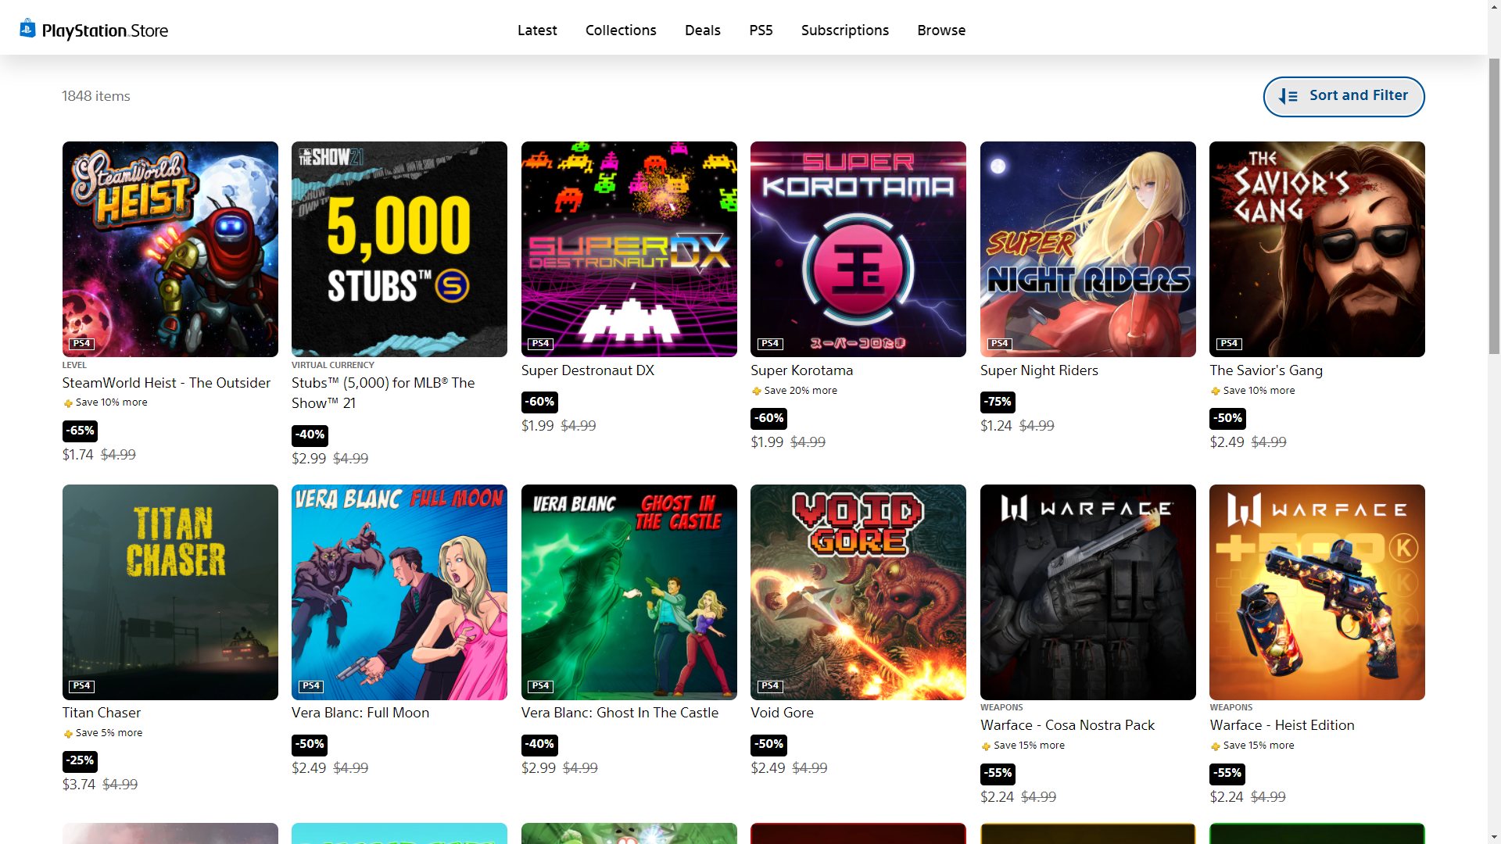Click the sort icon in Sort and Filter
This screenshot has height=844, width=1501.
click(x=1288, y=96)
